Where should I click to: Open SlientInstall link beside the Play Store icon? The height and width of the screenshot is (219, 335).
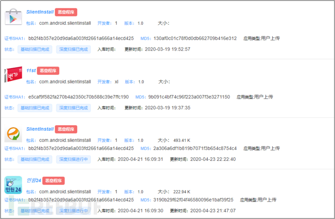coord(40,12)
